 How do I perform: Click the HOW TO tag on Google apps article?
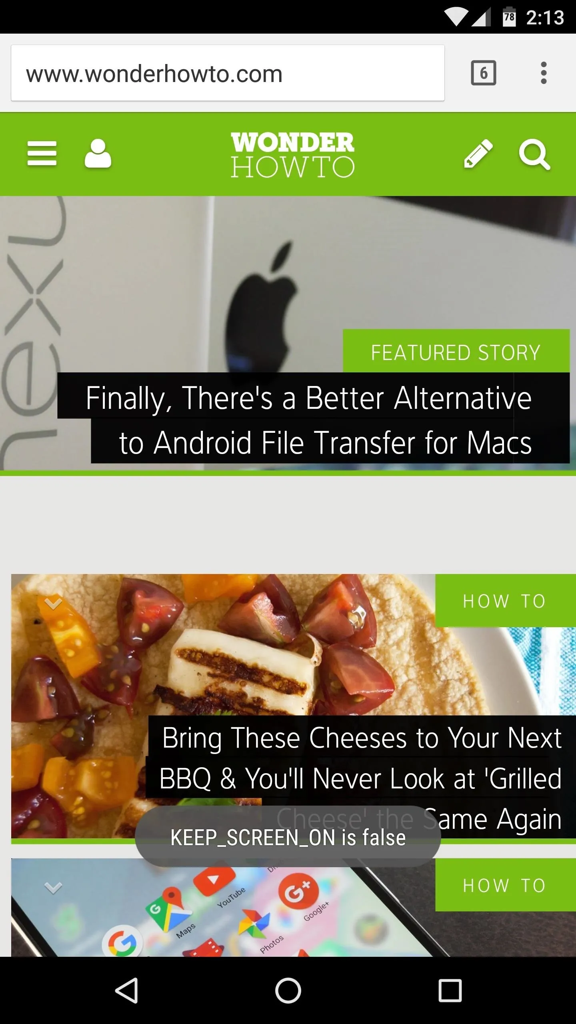coord(506,885)
